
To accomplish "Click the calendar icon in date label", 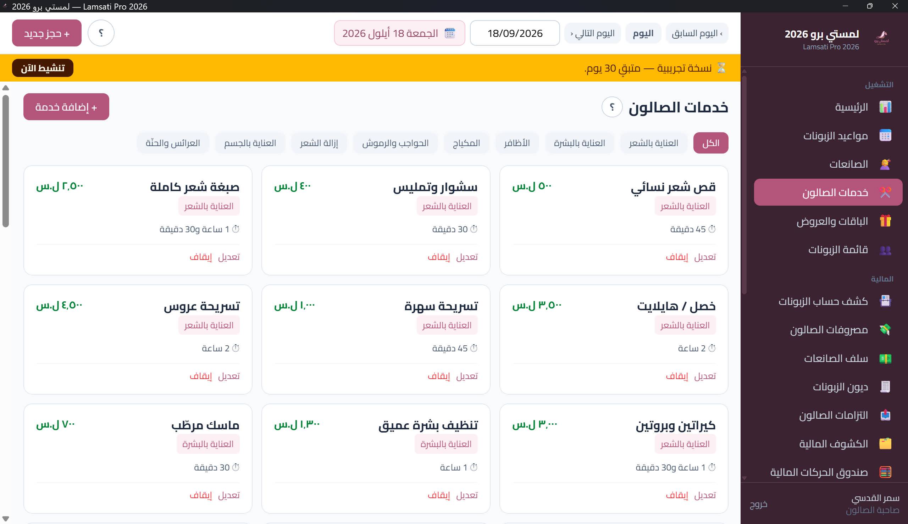I will click(x=450, y=33).
